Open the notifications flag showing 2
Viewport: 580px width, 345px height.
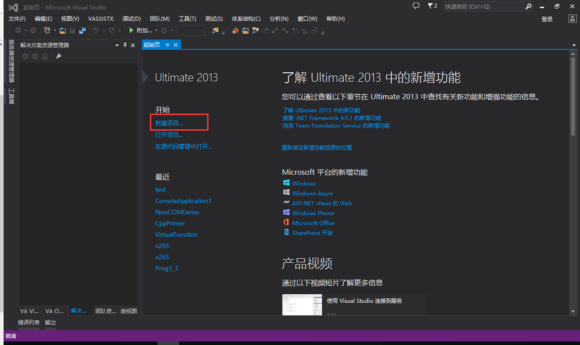pos(432,6)
